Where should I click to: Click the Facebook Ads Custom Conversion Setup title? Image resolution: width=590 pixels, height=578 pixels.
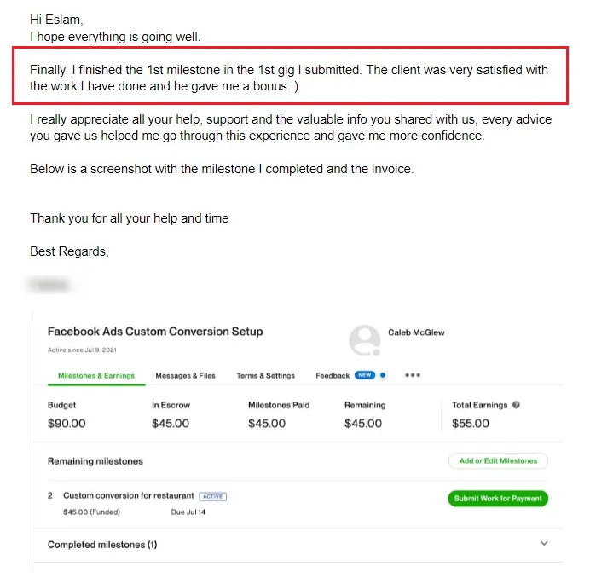(x=155, y=332)
